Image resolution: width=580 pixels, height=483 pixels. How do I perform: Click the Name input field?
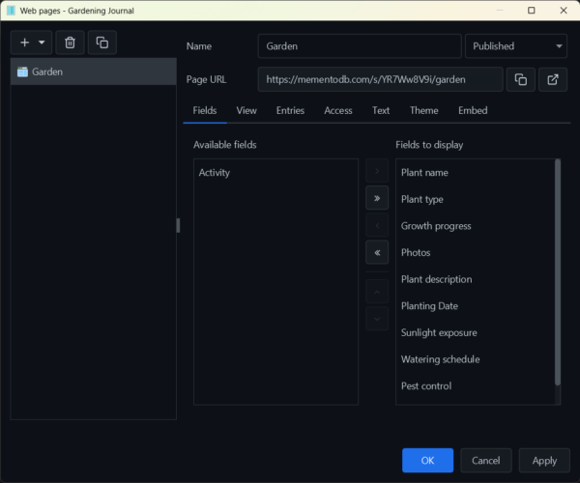[359, 45]
